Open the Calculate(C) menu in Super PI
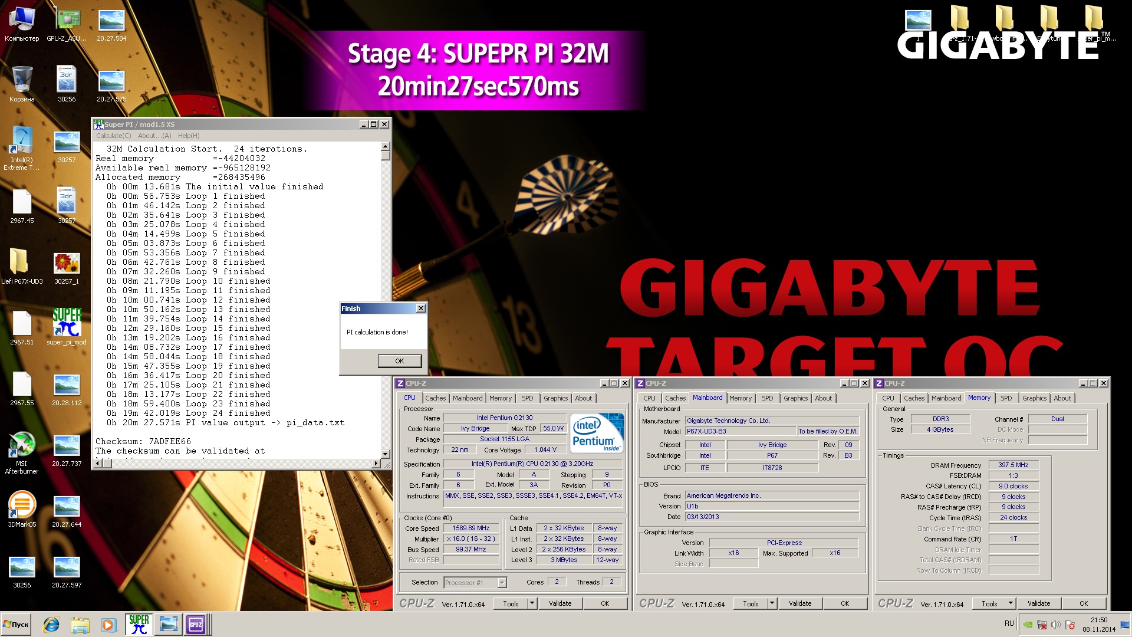 coord(114,136)
